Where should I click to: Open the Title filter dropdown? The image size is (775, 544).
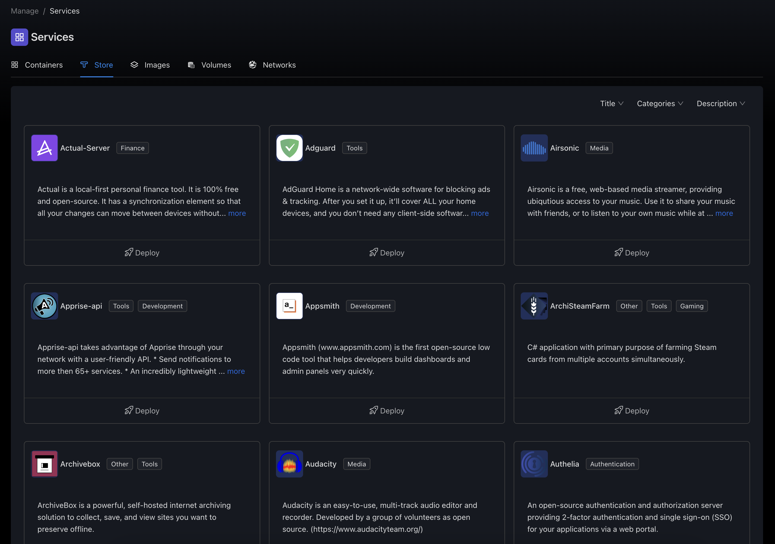coord(611,104)
